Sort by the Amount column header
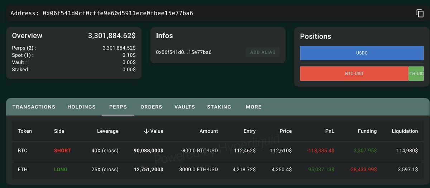The width and height of the screenshot is (430, 188). coord(209,131)
